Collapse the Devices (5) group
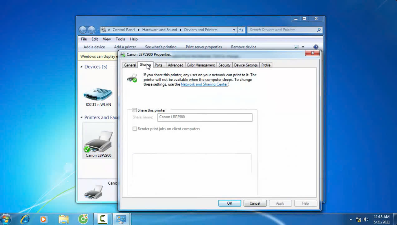Viewport: 397px width, 225px height. click(x=82, y=67)
